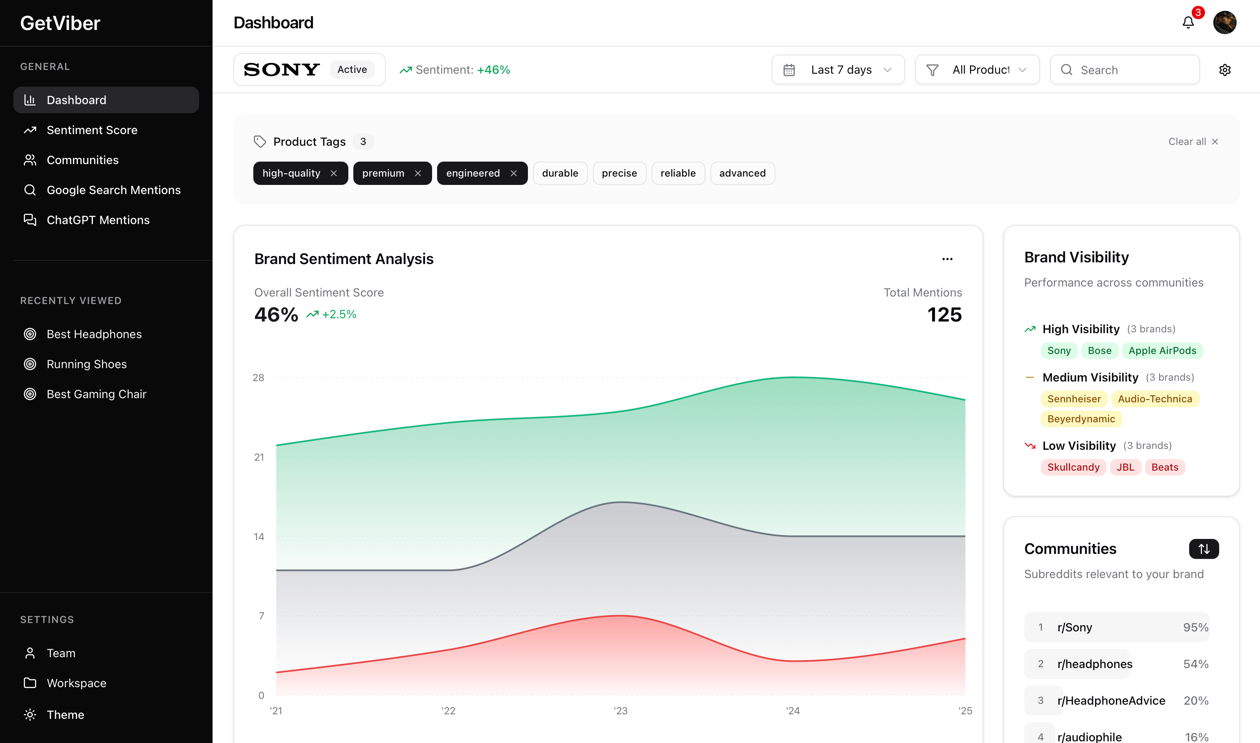Click the Theme sun icon
The height and width of the screenshot is (743, 1260).
(x=30, y=714)
